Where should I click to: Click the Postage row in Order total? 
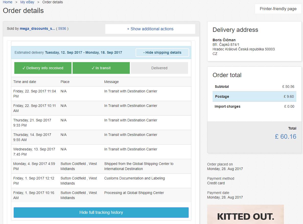(x=254, y=96)
